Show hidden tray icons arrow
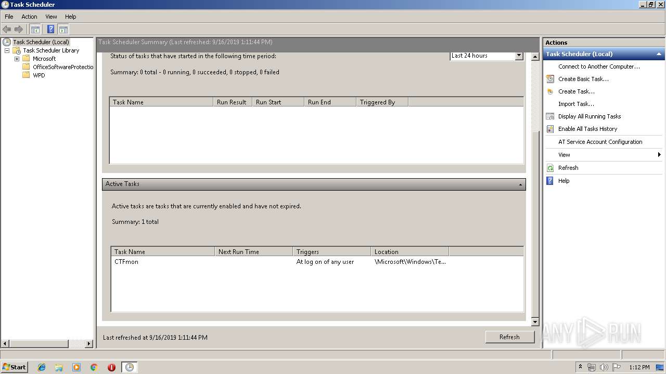666x374 pixels. pyautogui.click(x=580, y=367)
